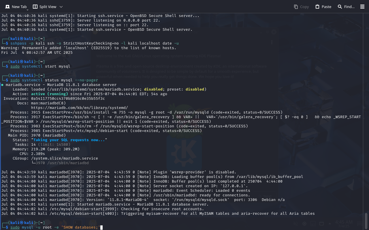Click the 'sshpass -p kali ssh' command line
Viewport: 369px width, 230px height.
pos(95,43)
